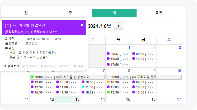Screen dimensions: 197x110
Task: Open 상세보기 detail view button
Action: tap(12, 66)
